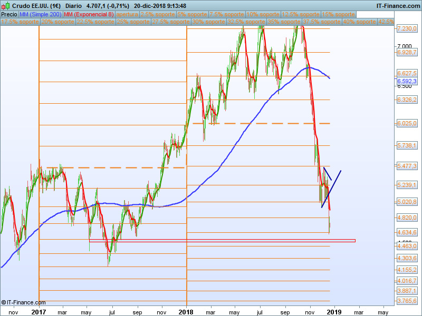
Task: Select the 10% soporte indicator label
Action: coord(263,15)
